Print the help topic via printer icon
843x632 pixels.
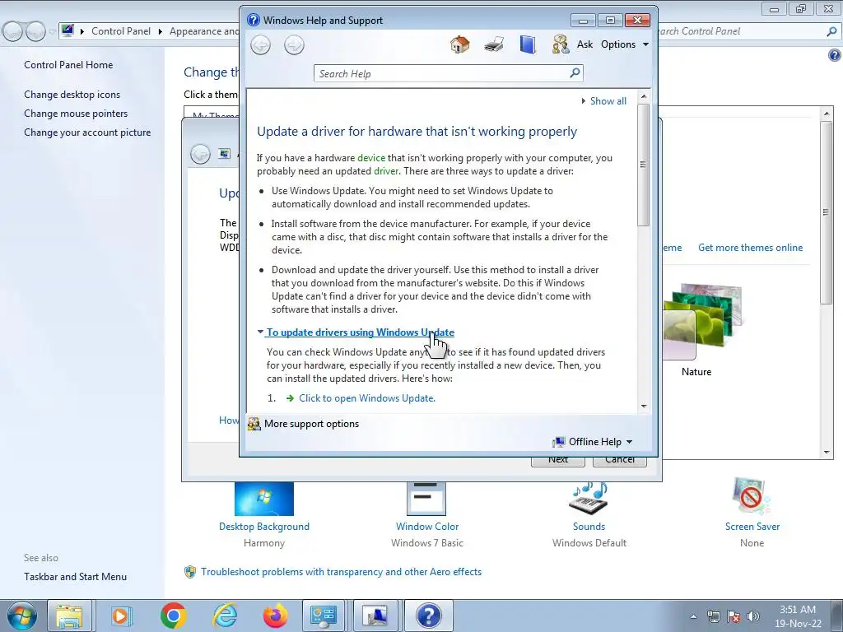coord(494,44)
